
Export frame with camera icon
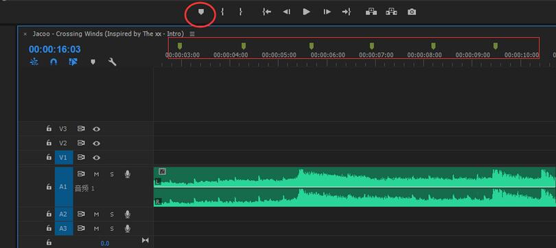click(x=412, y=12)
